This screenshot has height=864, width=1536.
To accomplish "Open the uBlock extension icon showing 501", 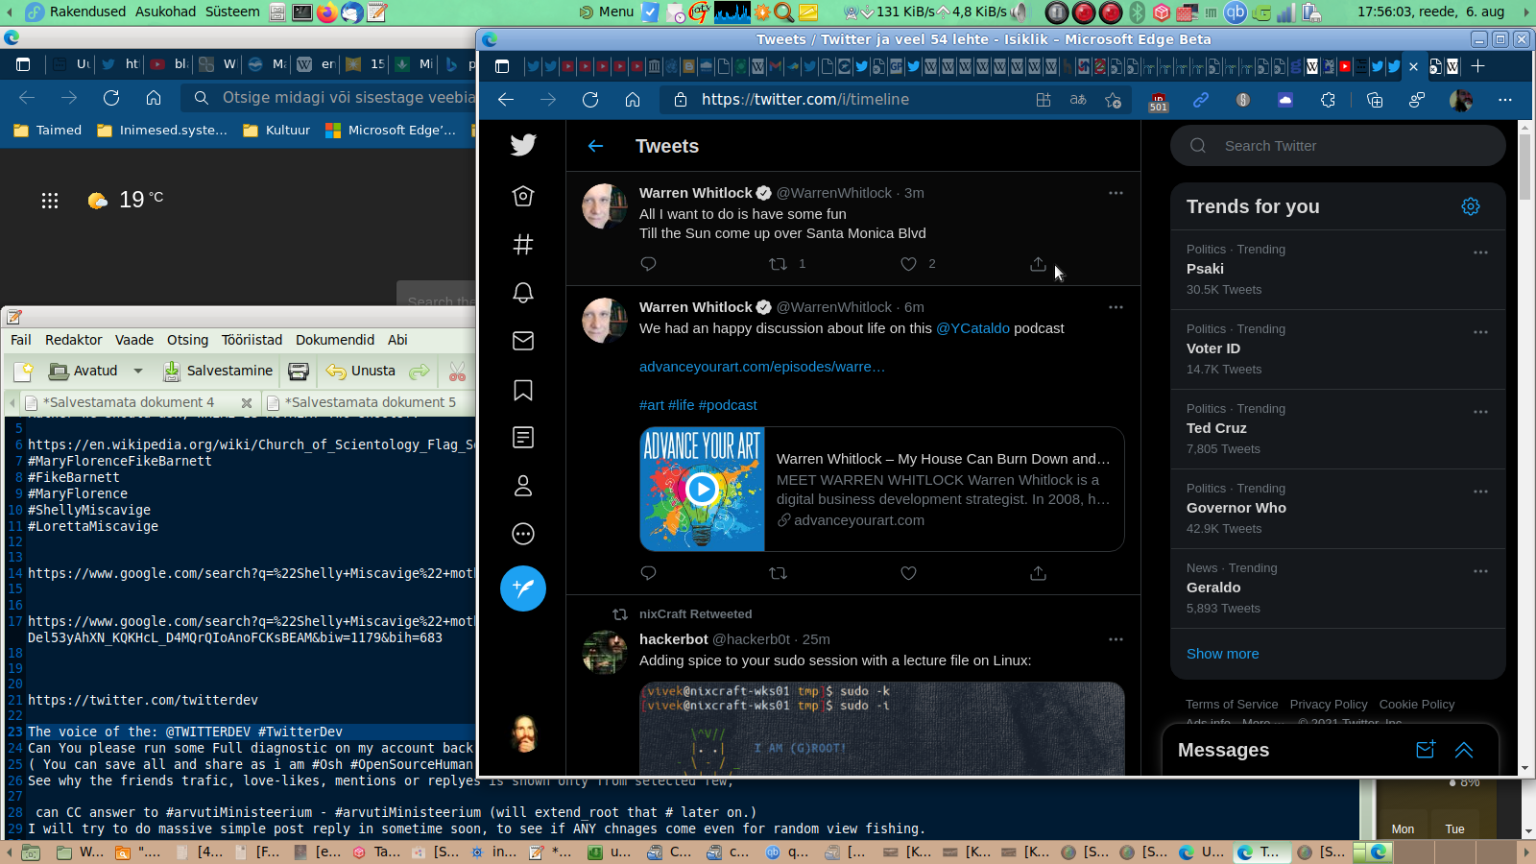I will [1159, 101].
